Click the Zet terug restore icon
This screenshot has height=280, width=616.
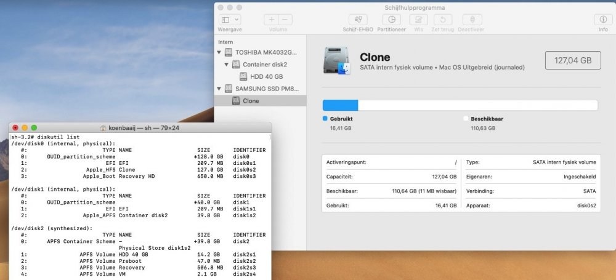[443, 20]
